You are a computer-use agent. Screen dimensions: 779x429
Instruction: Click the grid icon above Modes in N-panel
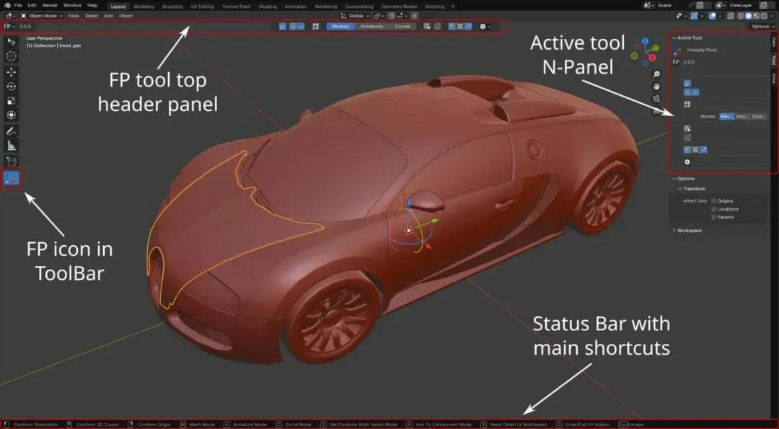pyautogui.click(x=687, y=105)
